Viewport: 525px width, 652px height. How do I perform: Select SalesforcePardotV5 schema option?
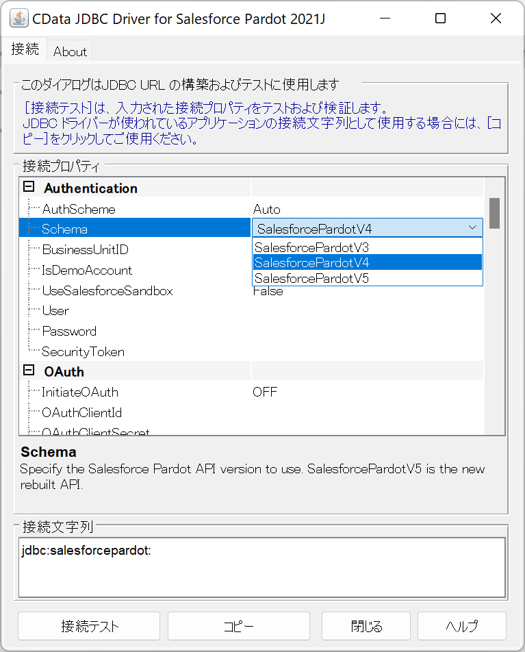tap(312, 278)
